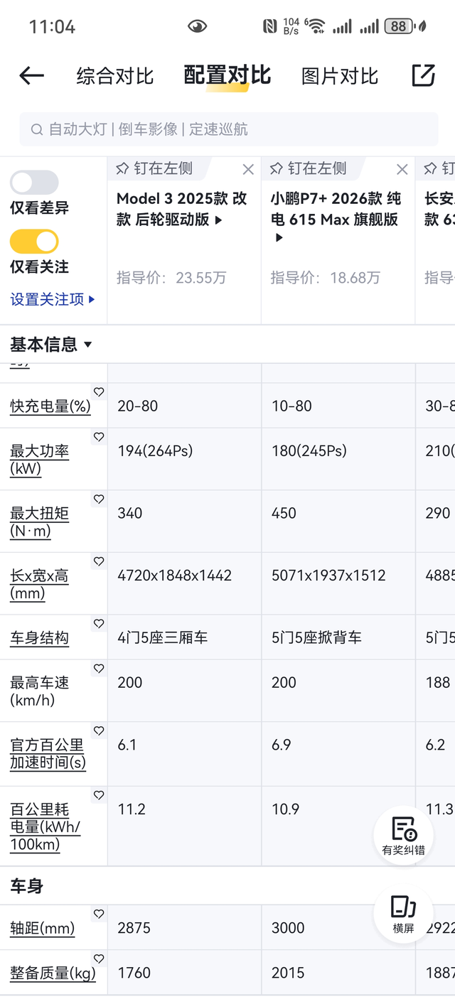Tap the heart icon for 快充电量(%)
The width and height of the screenshot is (455, 999).
[x=99, y=392]
